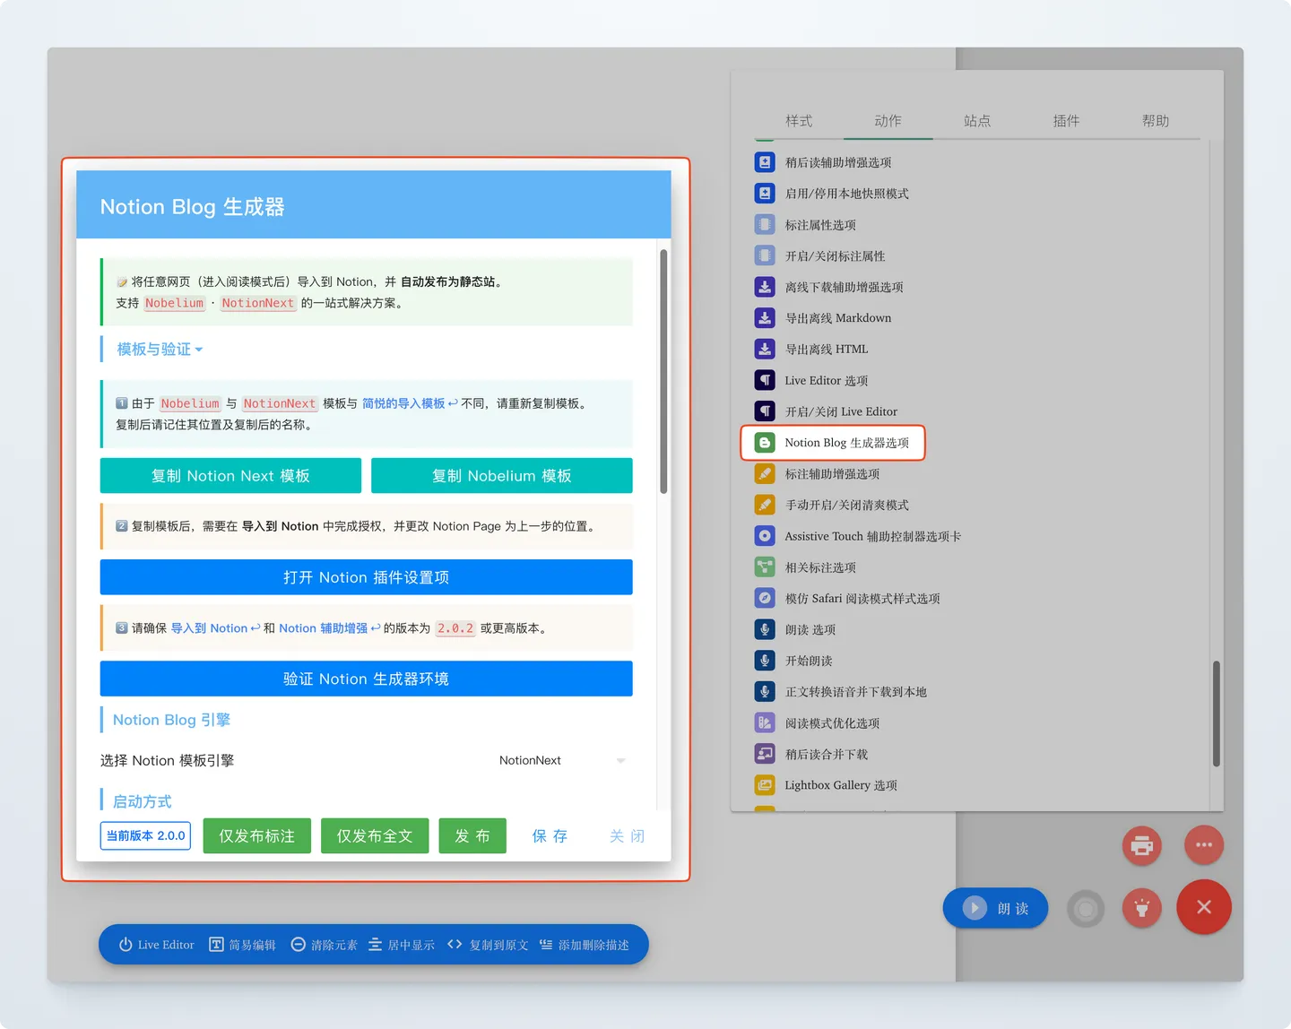The width and height of the screenshot is (1291, 1029).
Task: Start reading aloud with 朗读 play button
Action: point(995,908)
